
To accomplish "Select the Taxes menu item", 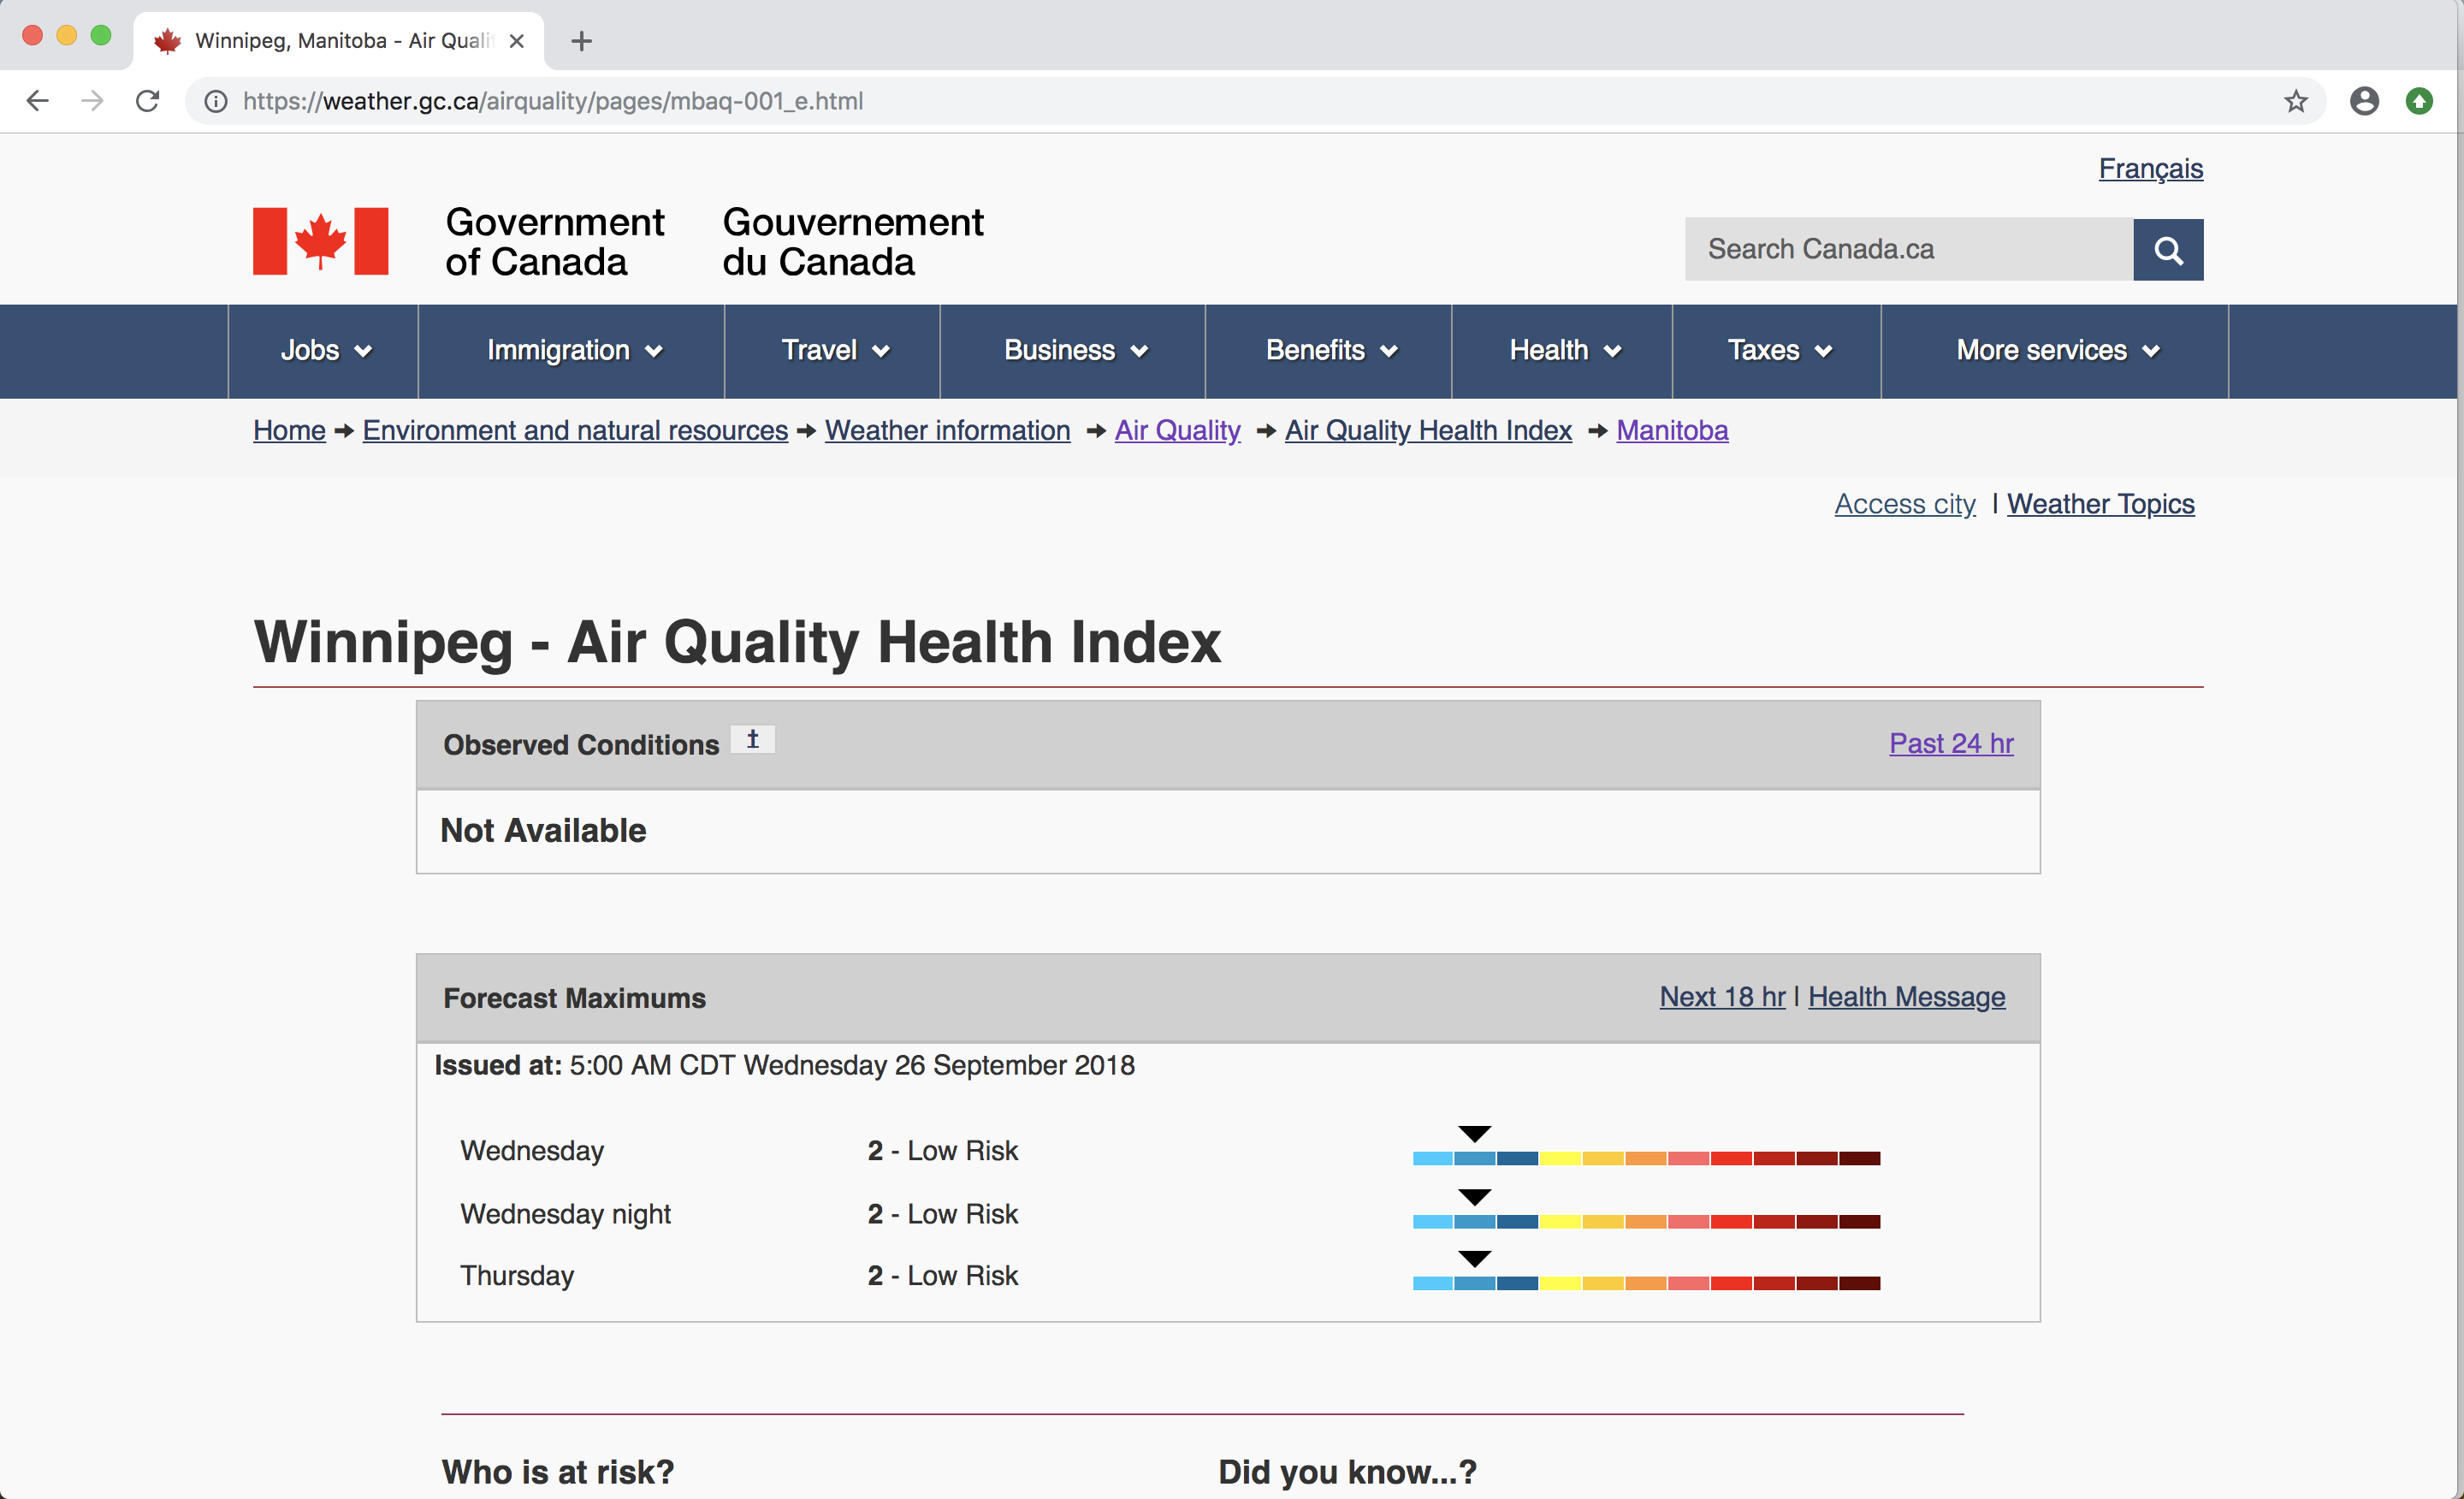I will (1778, 351).
